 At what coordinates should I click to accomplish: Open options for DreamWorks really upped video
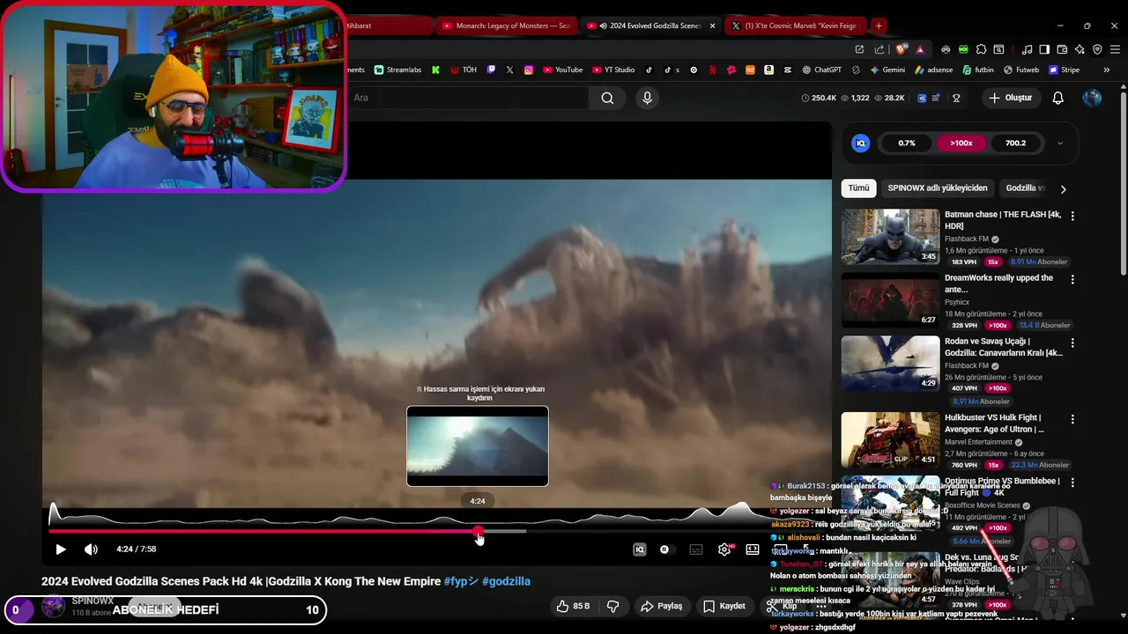pyautogui.click(x=1072, y=279)
